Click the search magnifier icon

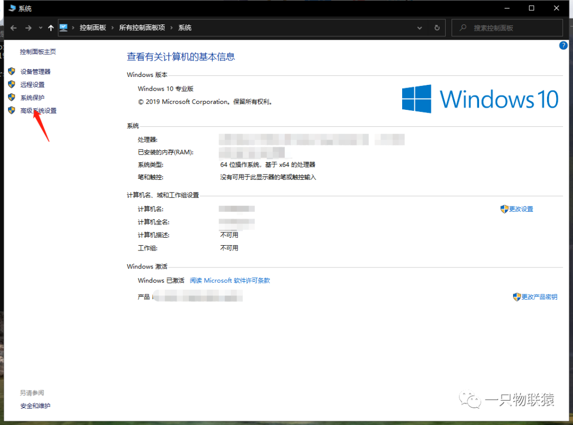click(463, 28)
